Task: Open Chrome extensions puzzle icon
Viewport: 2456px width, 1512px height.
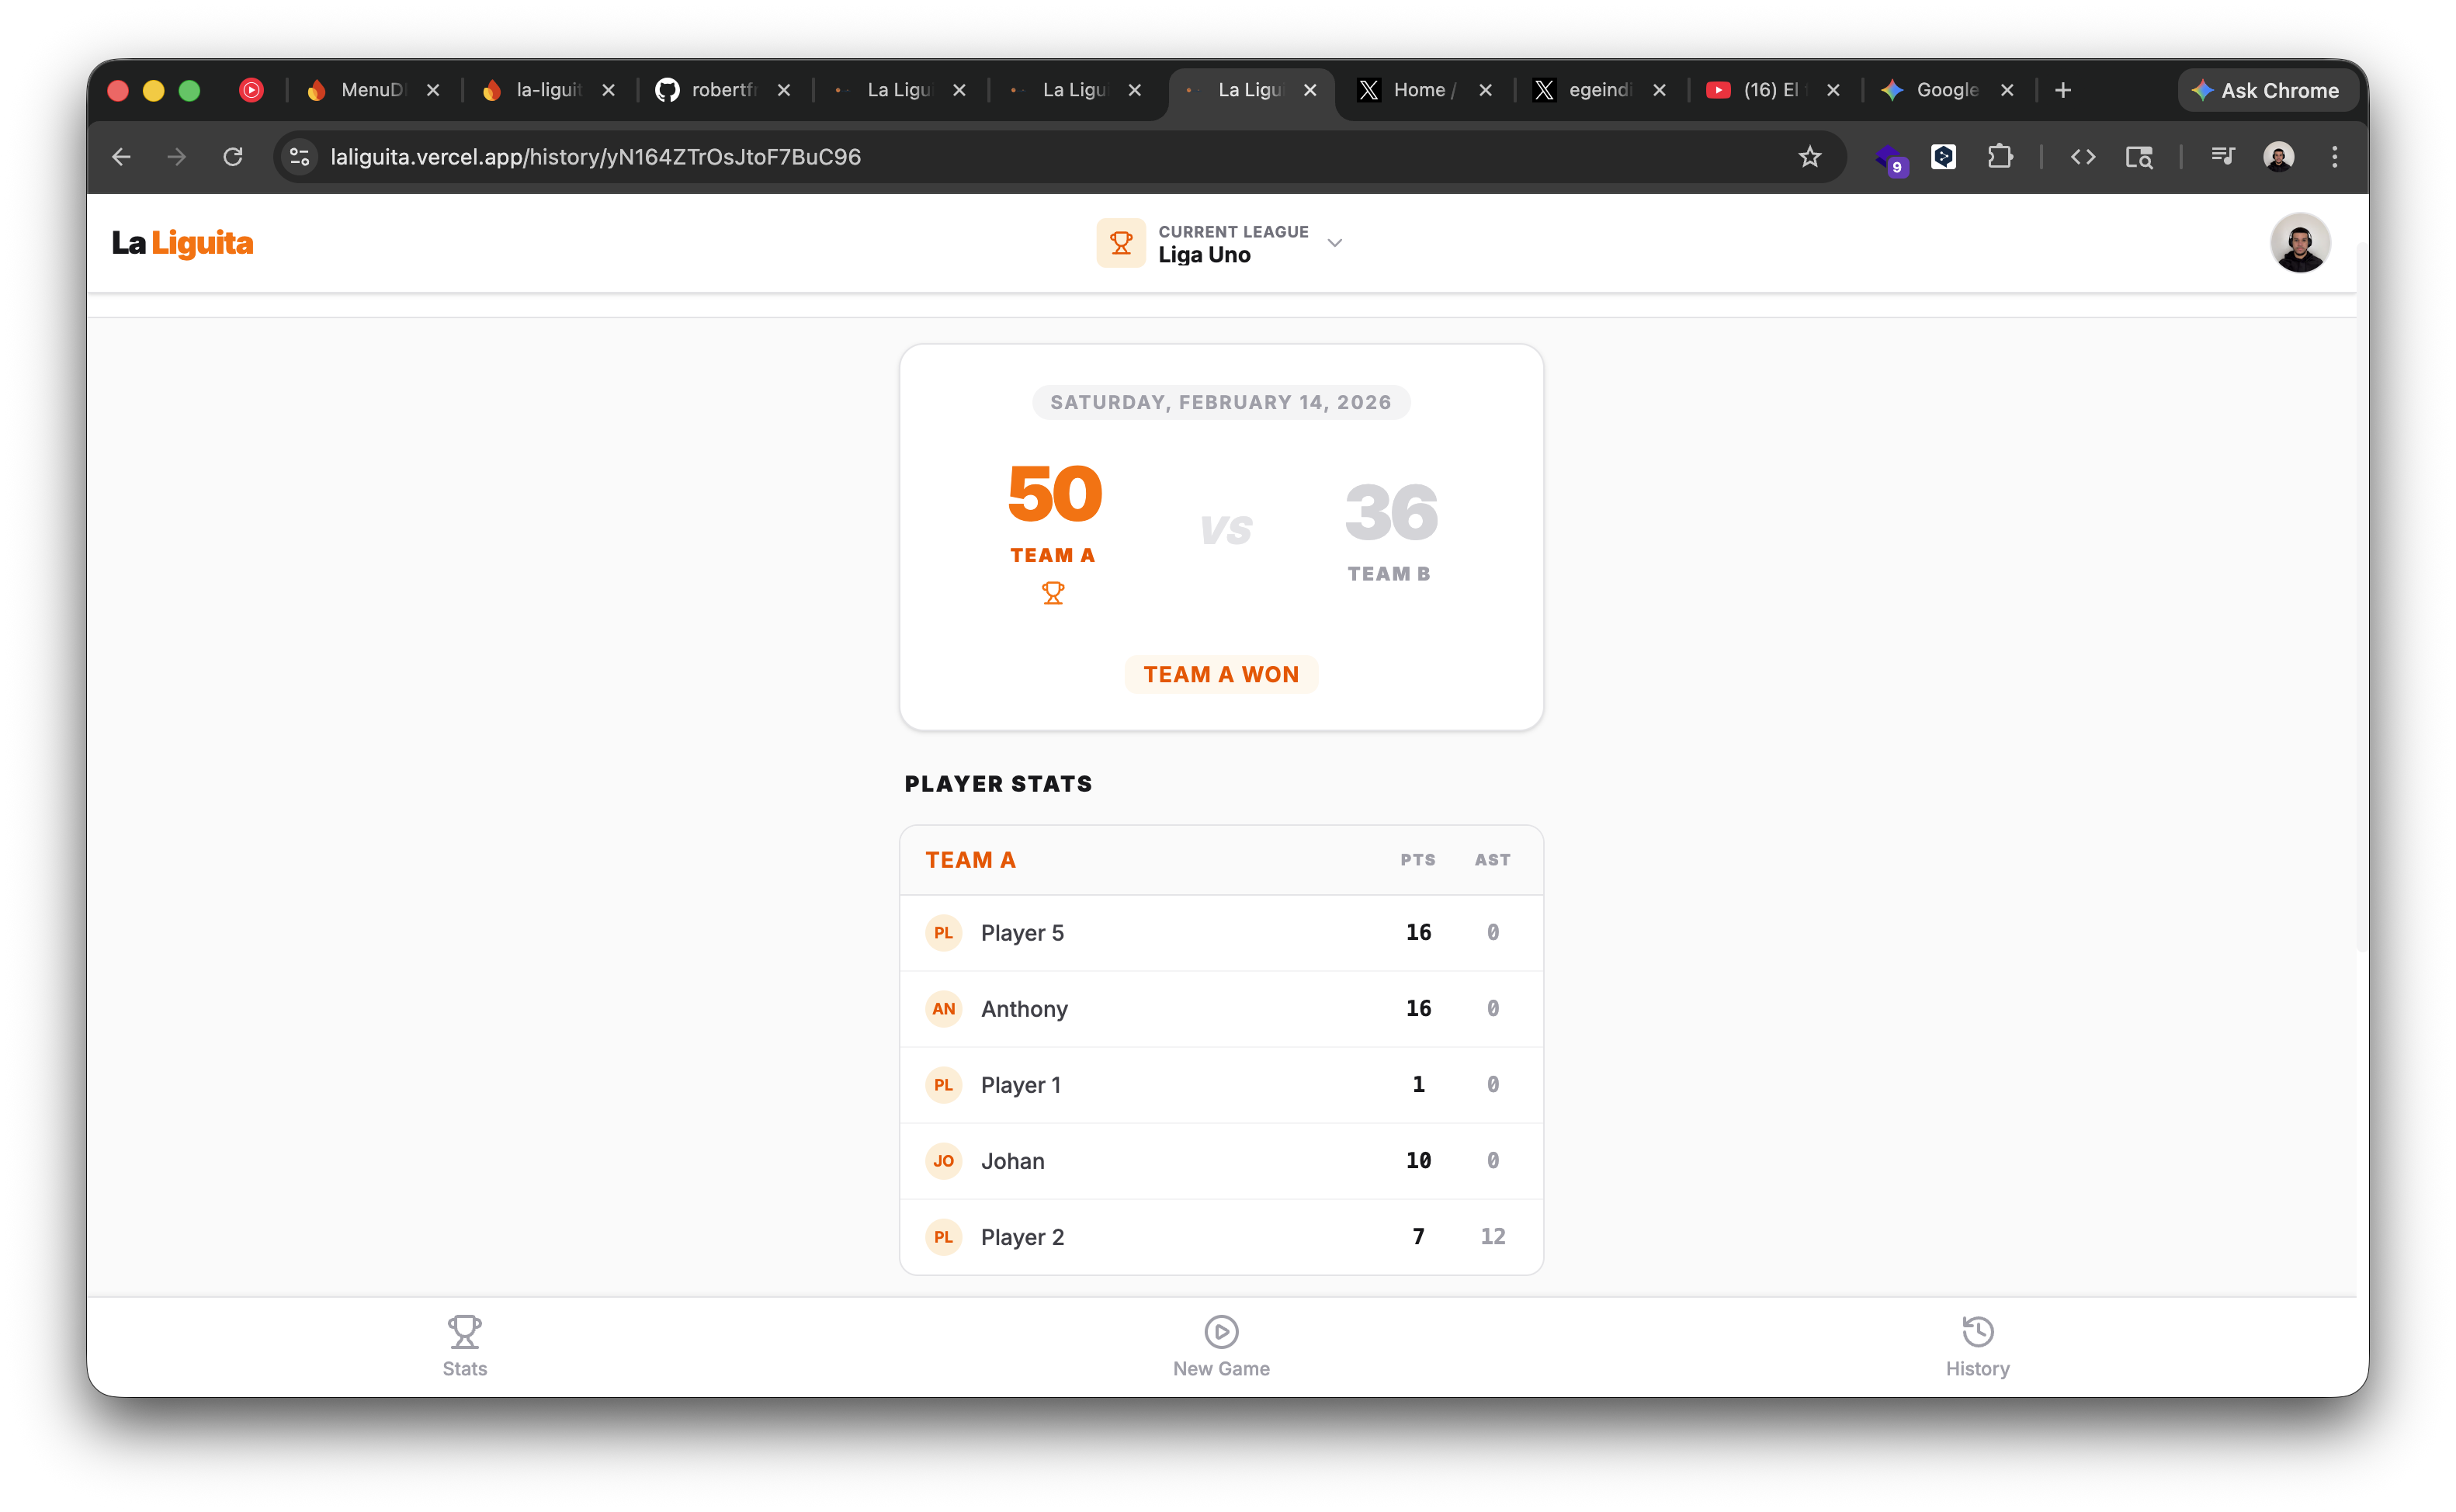Action: pos(1999,157)
